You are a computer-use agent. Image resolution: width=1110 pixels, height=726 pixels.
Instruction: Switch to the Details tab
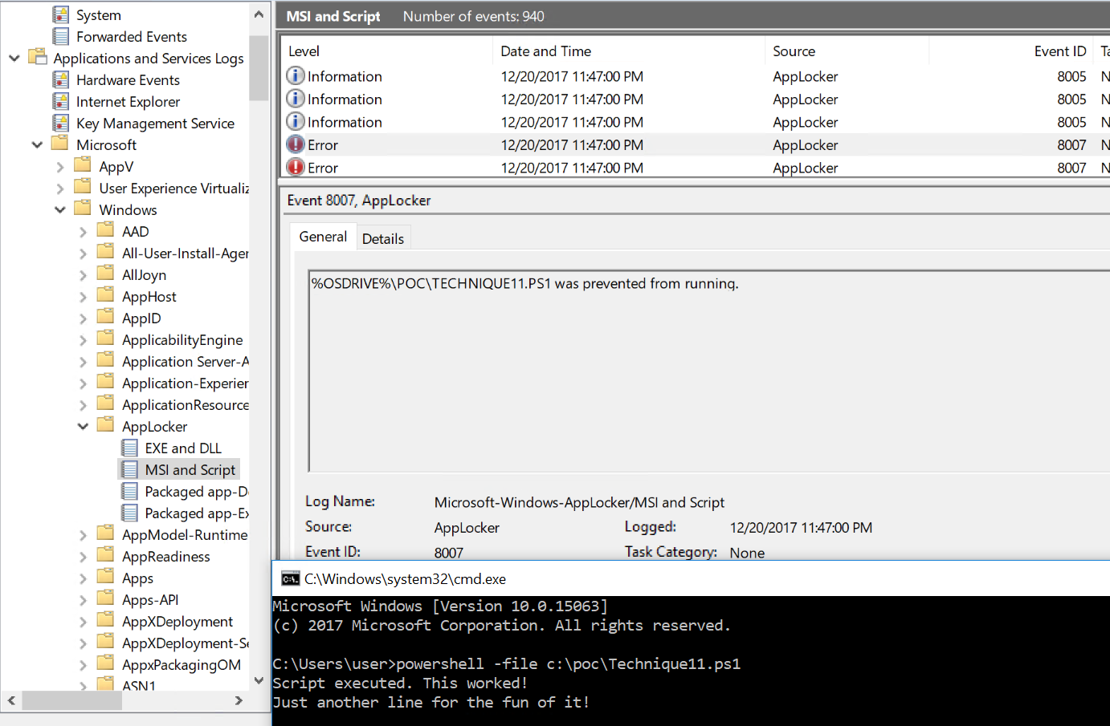coord(383,238)
